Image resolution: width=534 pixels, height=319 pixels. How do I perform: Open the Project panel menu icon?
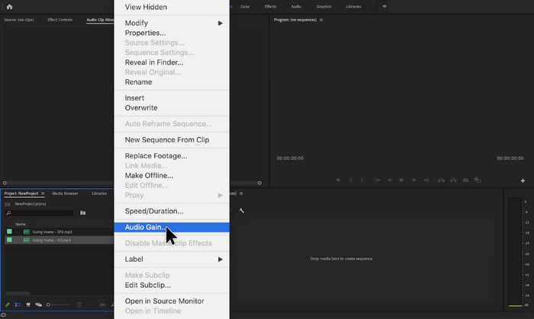pos(43,193)
